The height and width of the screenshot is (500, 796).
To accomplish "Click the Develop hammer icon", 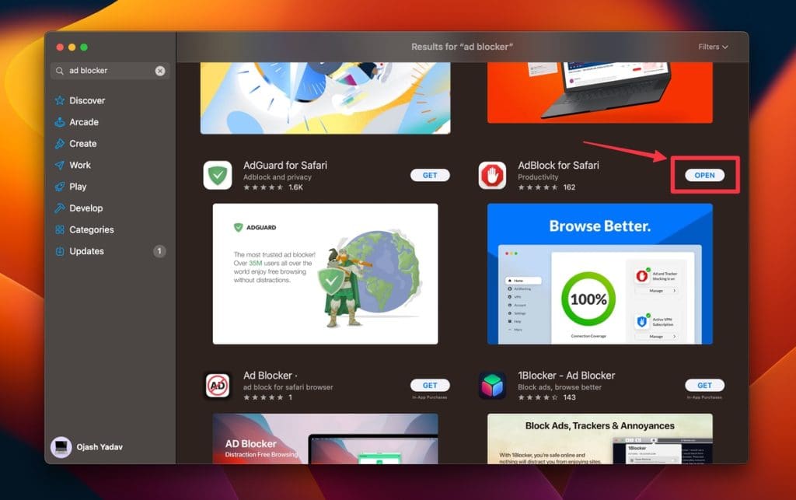I will pyautogui.click(x=60, y=208).
